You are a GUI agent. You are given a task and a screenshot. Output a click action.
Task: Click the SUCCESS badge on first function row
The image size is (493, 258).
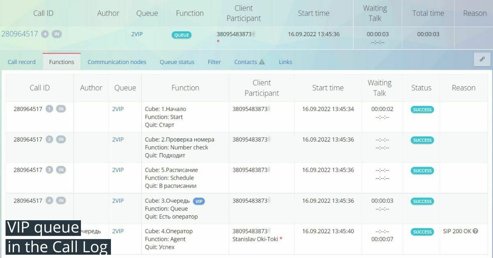tap(422, 109)
